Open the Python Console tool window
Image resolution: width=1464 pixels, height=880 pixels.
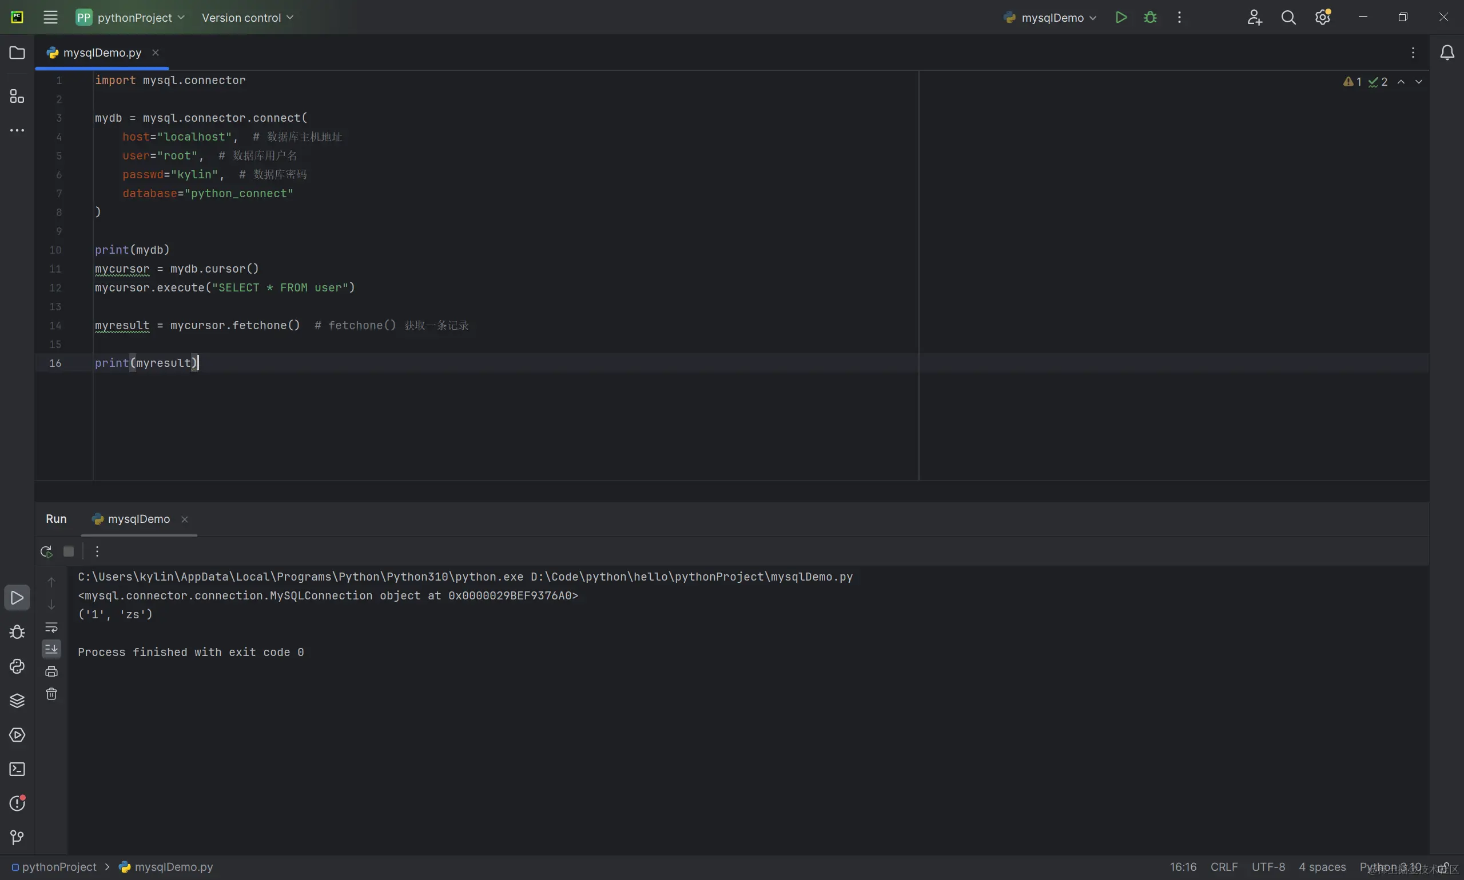pos(17,666)
